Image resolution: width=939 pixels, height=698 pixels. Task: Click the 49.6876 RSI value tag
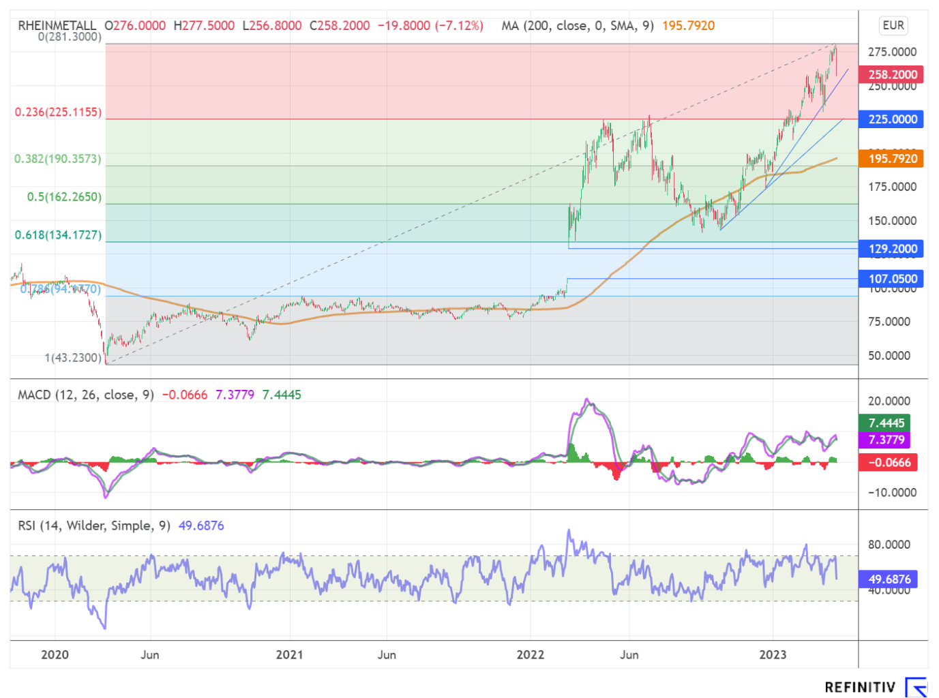889,579
